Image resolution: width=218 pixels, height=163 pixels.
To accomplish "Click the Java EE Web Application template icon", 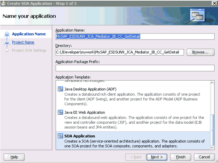I will click(x=60, y=112).
